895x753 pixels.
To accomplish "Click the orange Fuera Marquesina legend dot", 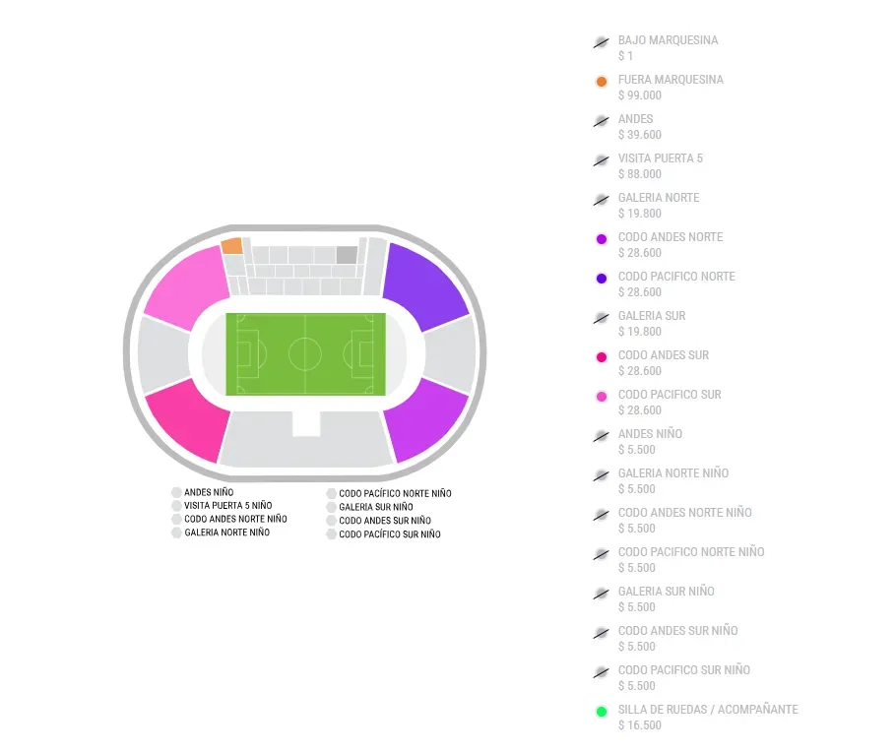I will (602, 82).
